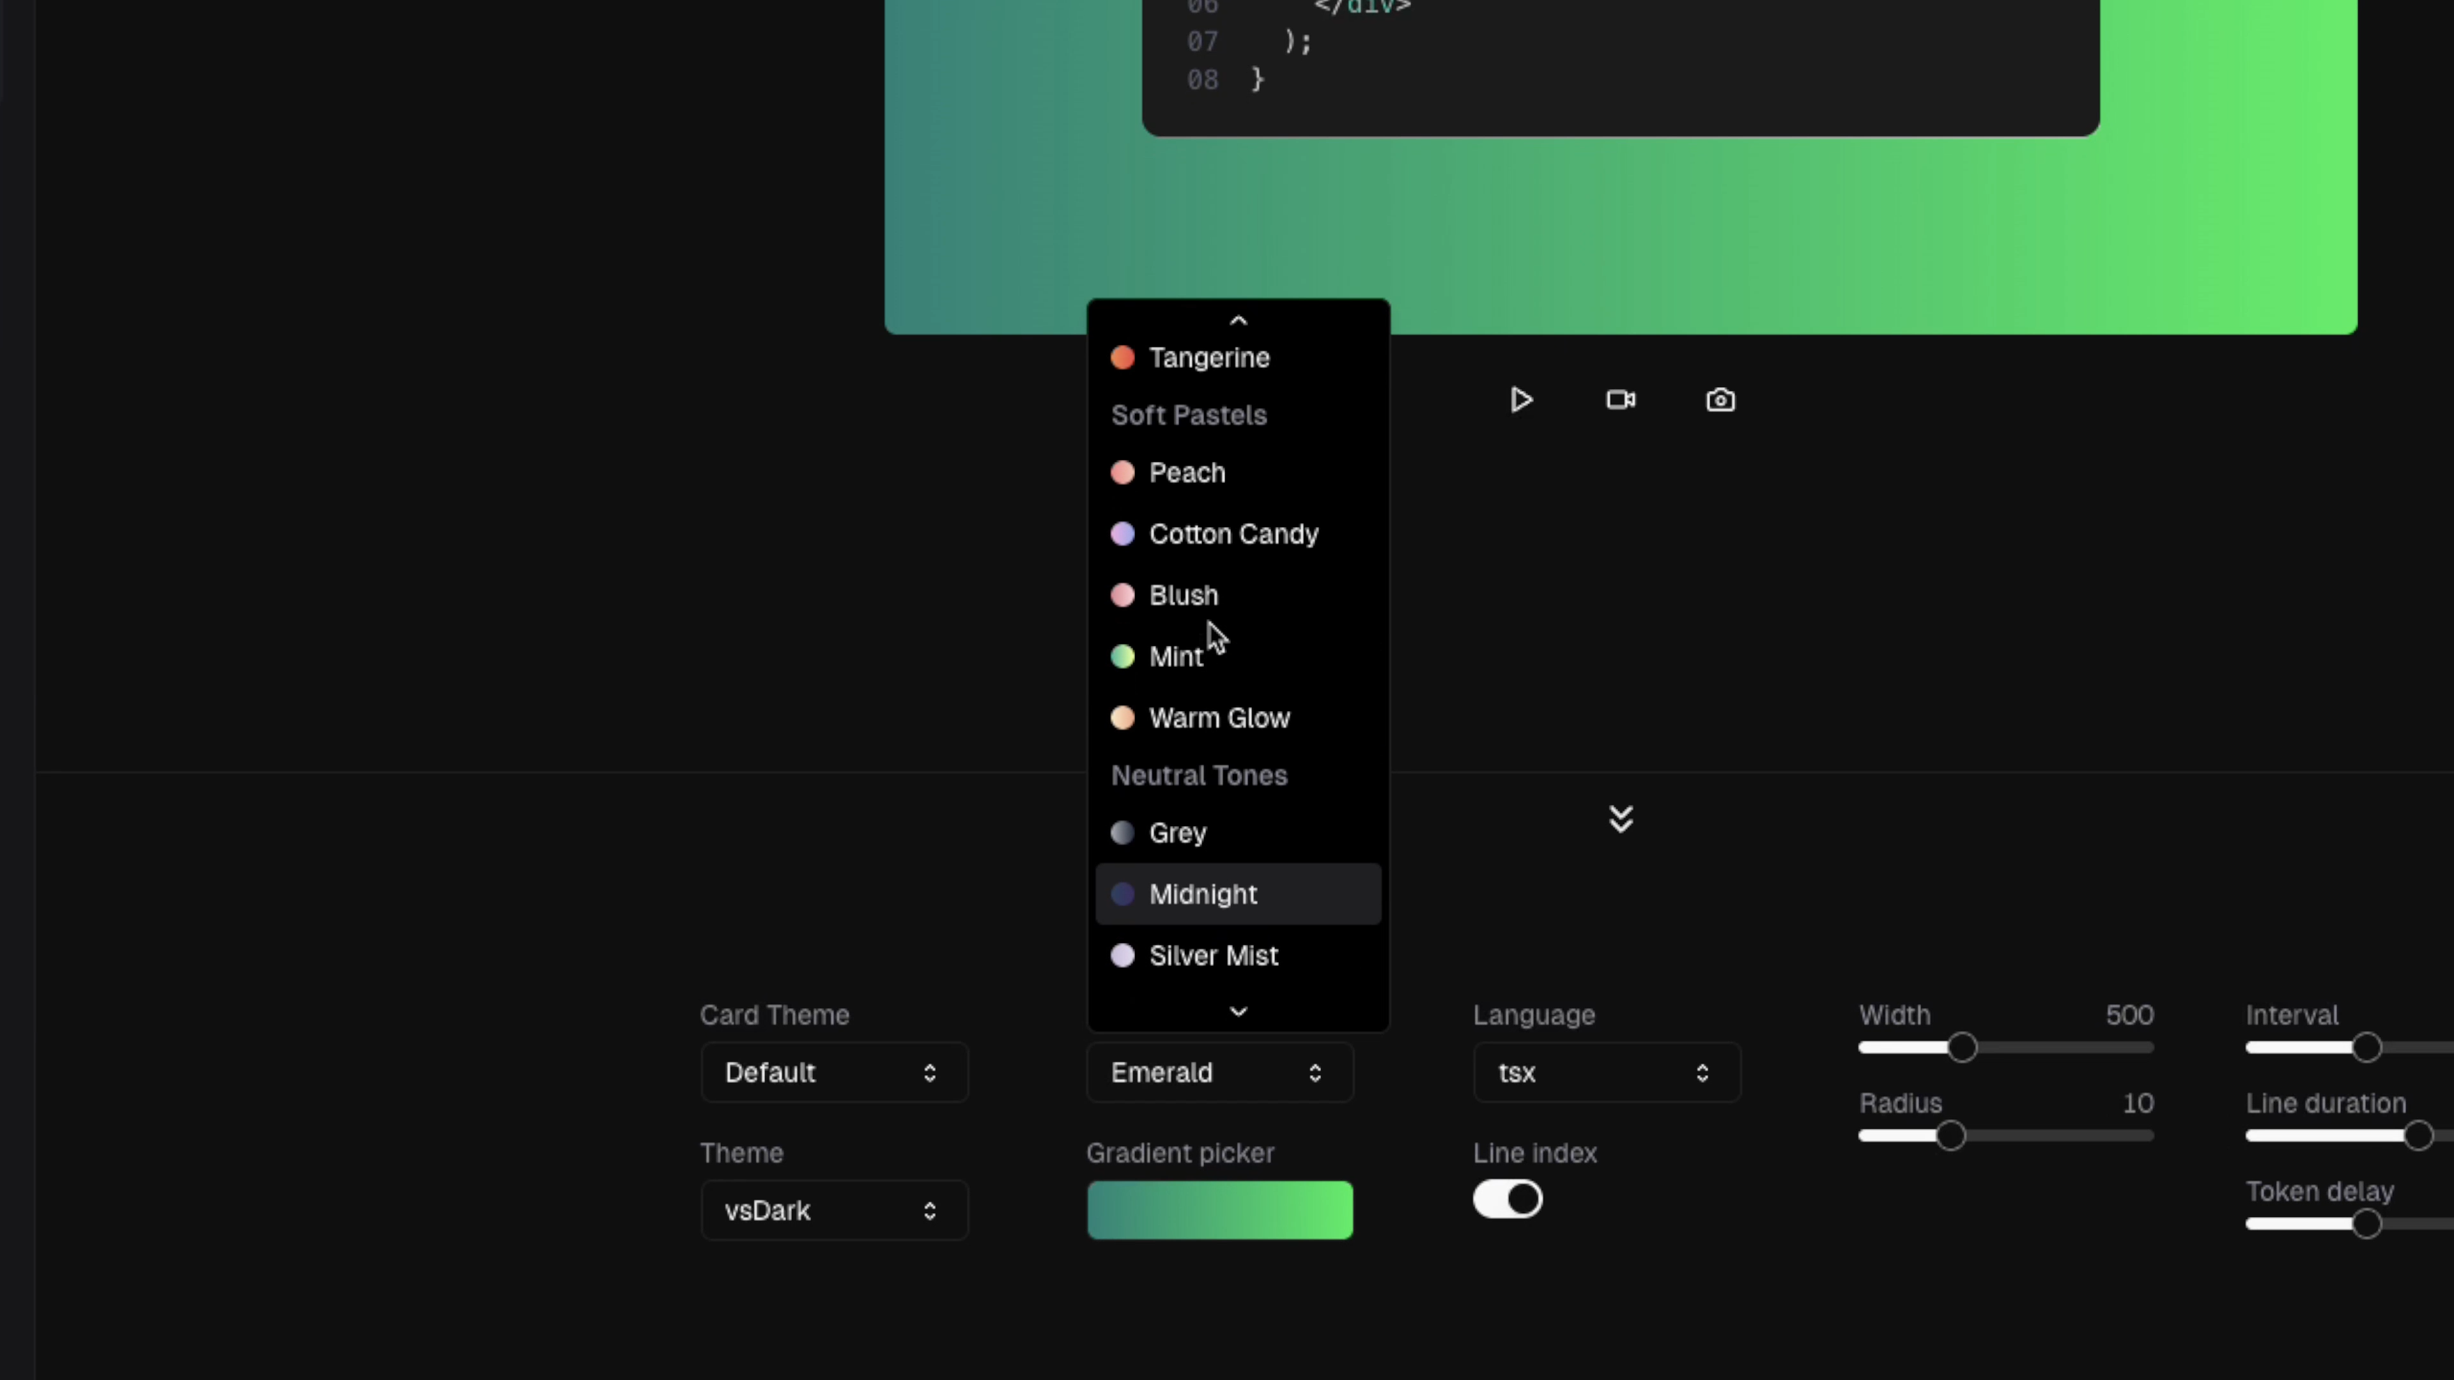Click the Width slider handle
Image resolution: width=2454 pixels, height=1380 pixels.
[1961, 1048]
